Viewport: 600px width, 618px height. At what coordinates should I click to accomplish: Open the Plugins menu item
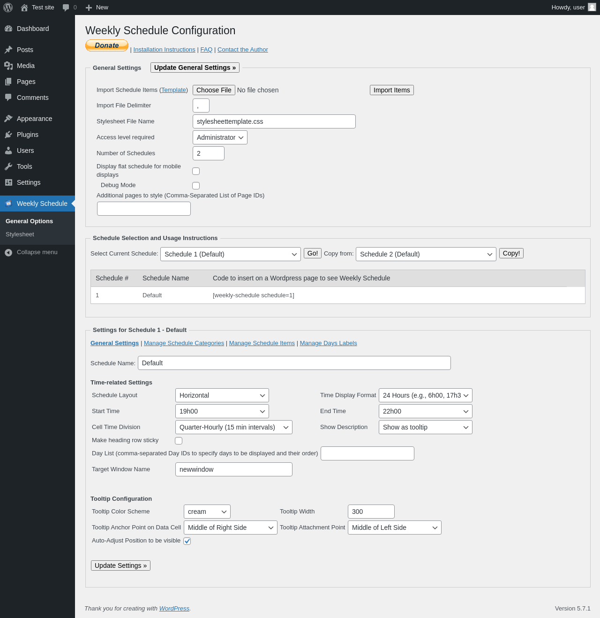pyautogui.click(x=37, y=135)
